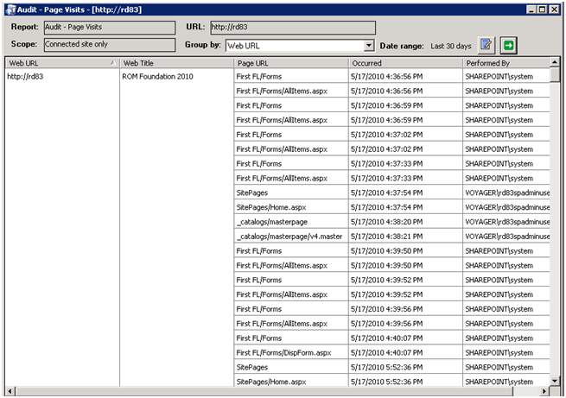Select SitePages/Home.aspx at 4:37:54 PM row
This screenshot has height=398, width=566.
[x=291, y=207]
